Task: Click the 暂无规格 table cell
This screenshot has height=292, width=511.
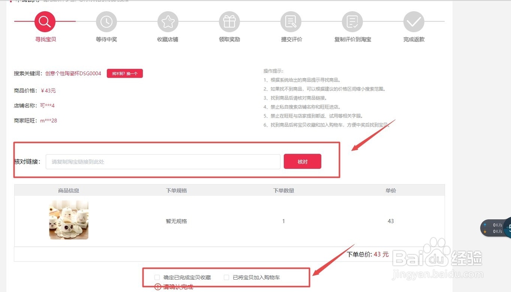Action: click(176, 221)
